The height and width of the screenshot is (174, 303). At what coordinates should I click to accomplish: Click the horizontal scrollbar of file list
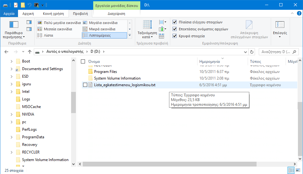pyautogui.click(x=186, y=164)
